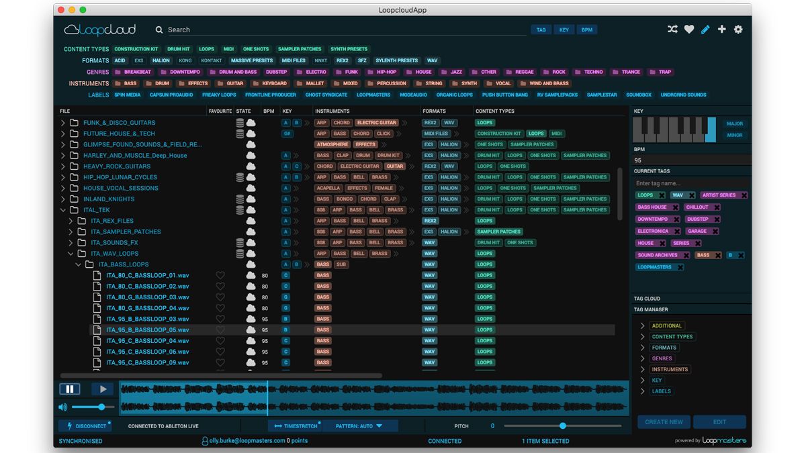Toggle MINOR key filter
806x453 pixels.
pos(735,135)
